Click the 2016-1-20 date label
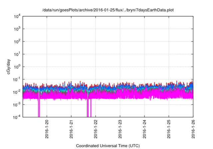This screenshot has width=213, height=149. point(47,129)
